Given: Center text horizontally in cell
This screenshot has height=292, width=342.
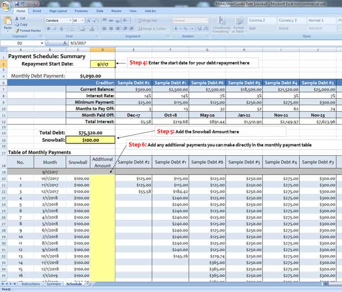Looking at the screenshot, I should point(111,29).
